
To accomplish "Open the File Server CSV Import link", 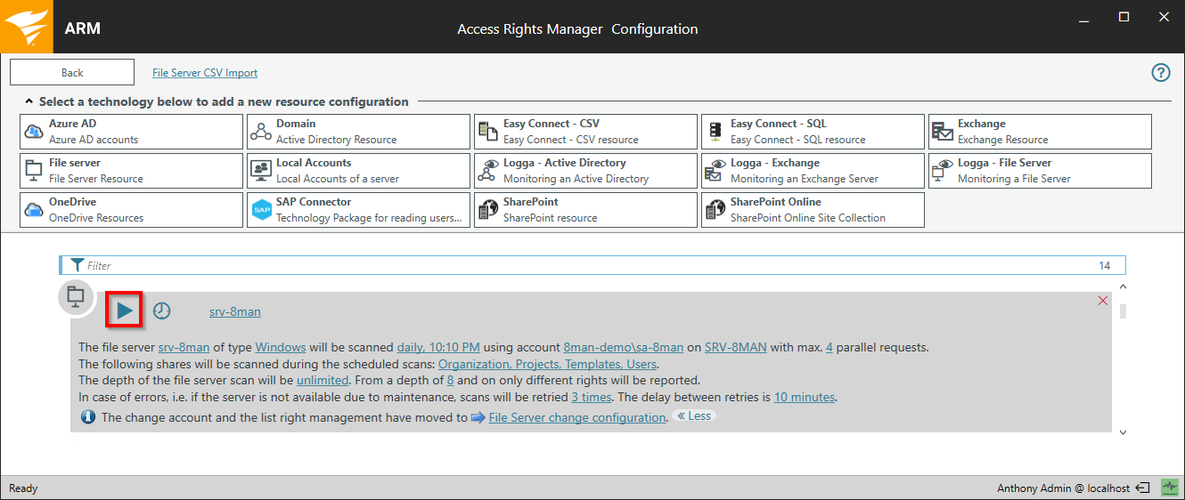I will tap(205, 73).
